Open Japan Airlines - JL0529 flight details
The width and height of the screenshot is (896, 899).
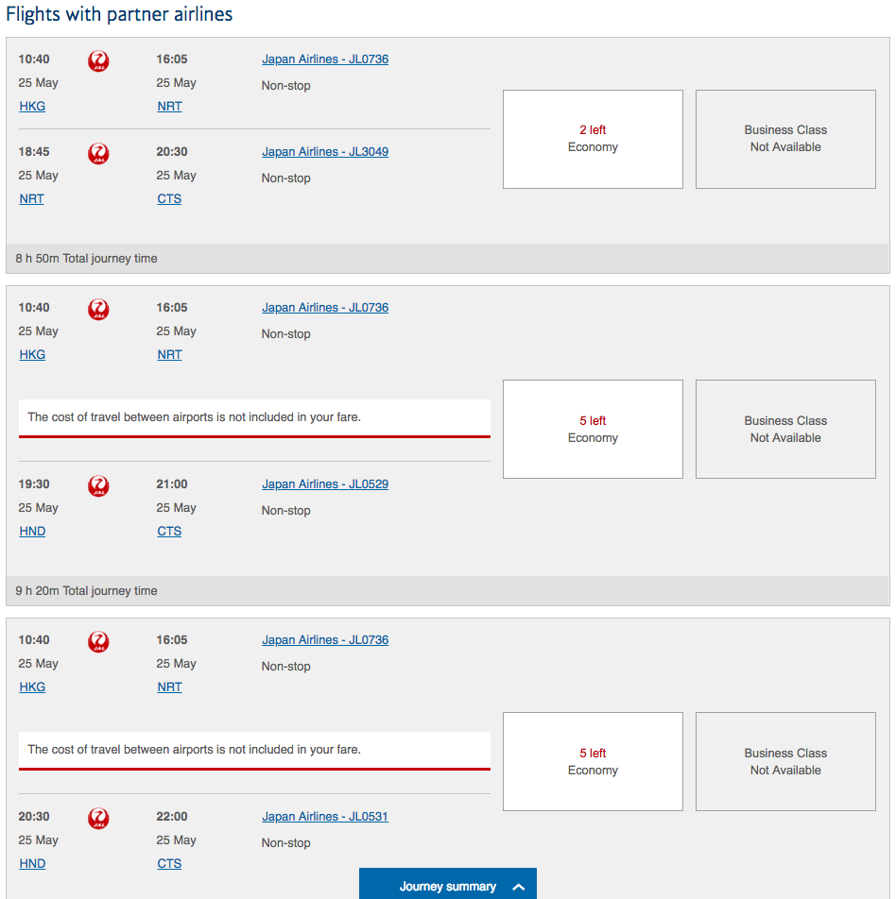click(325, 484)
